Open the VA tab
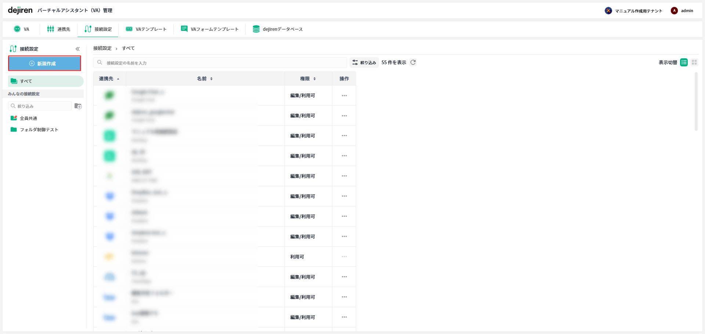The image size is (705, 334). pyautogui.click(x=22, y=29)
